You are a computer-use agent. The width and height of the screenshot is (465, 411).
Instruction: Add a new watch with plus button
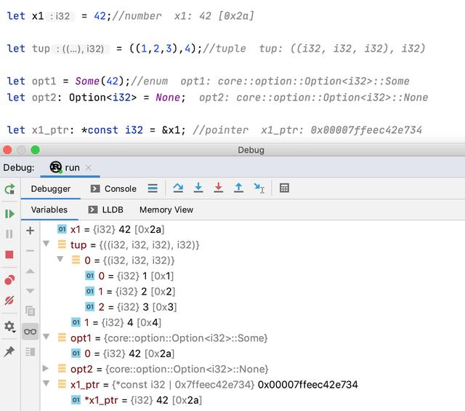point(30,231)
